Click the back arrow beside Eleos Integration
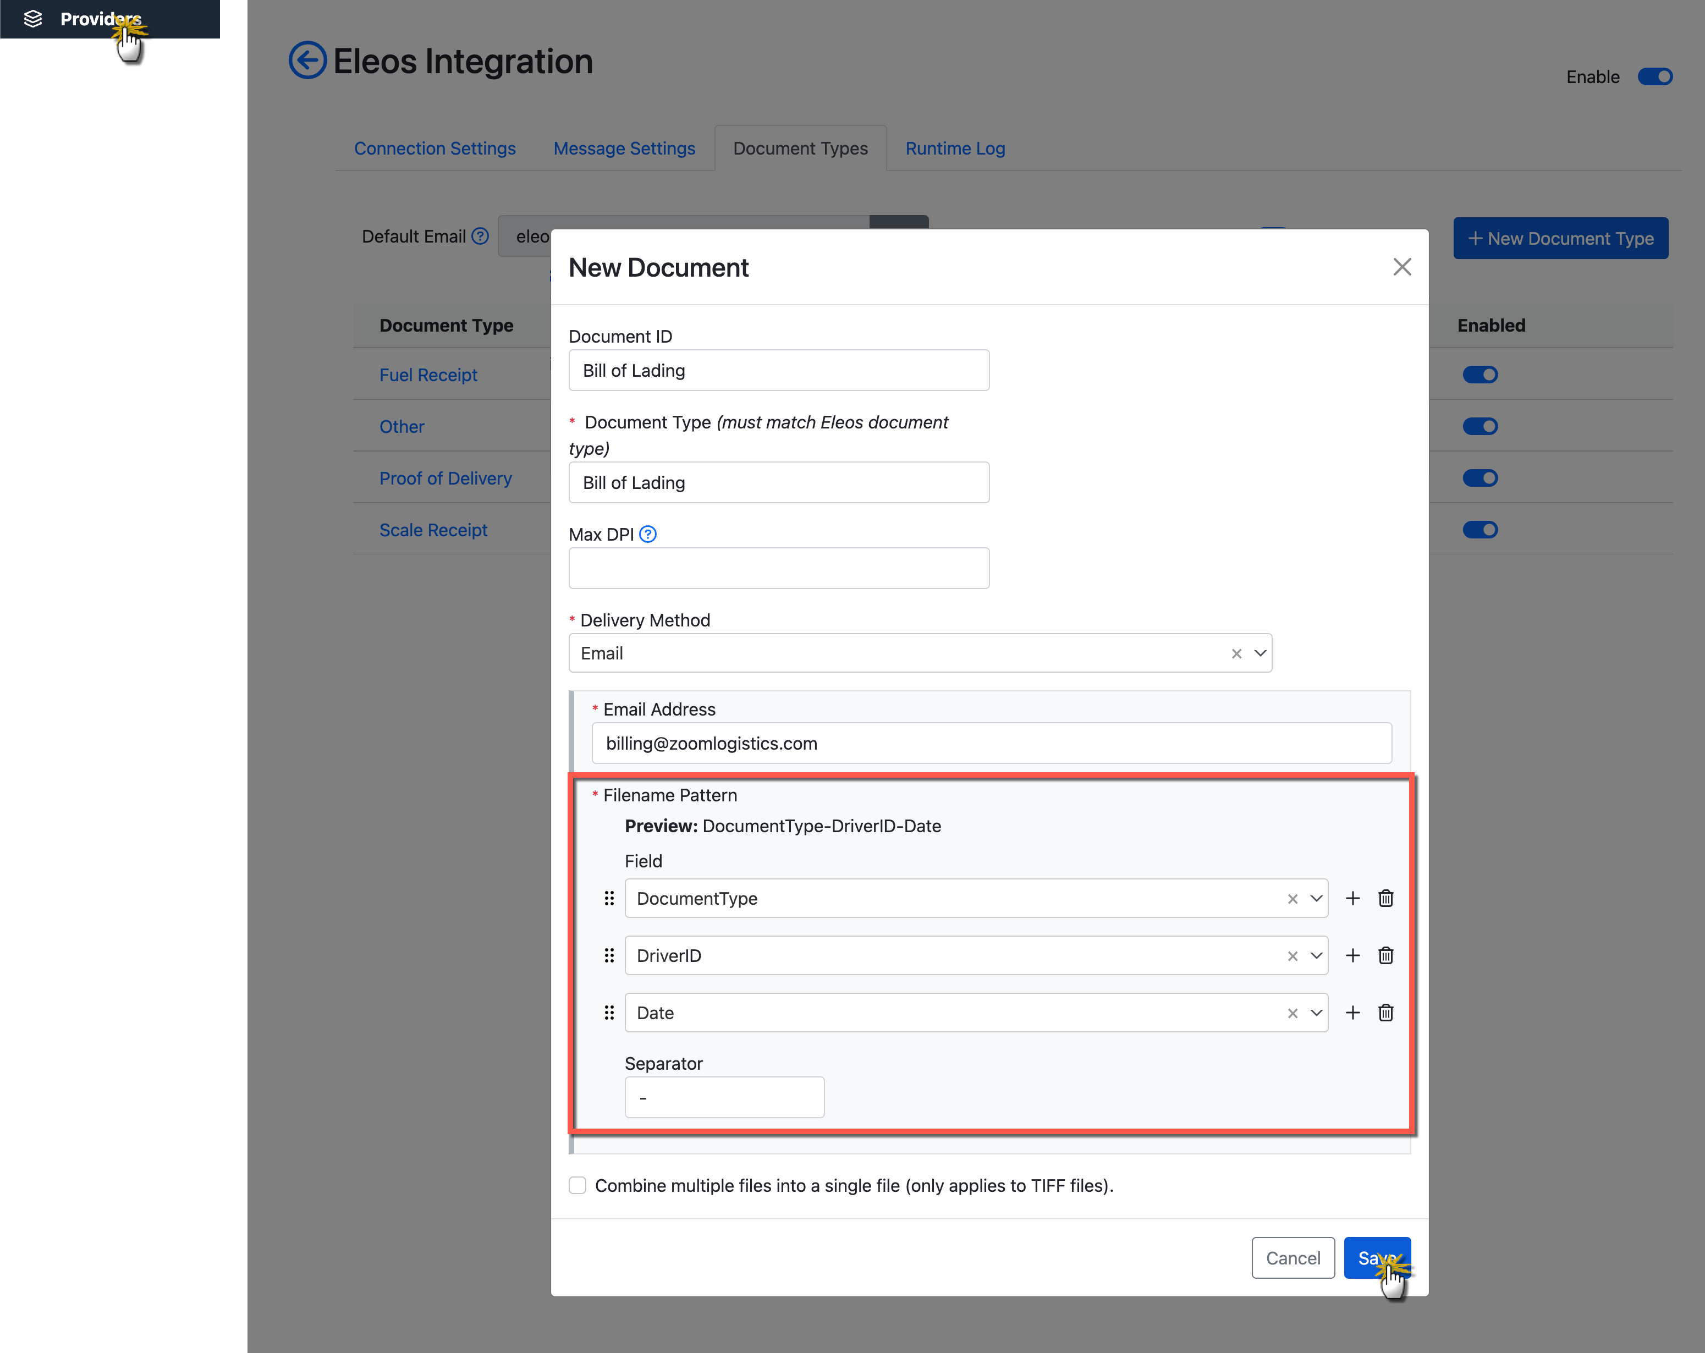The image size is (1705, 1353). [307, 60]
